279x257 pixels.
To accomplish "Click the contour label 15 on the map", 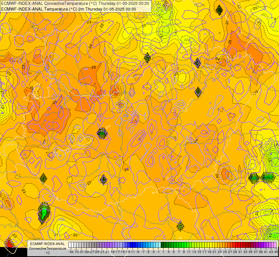I will [270, 160].
